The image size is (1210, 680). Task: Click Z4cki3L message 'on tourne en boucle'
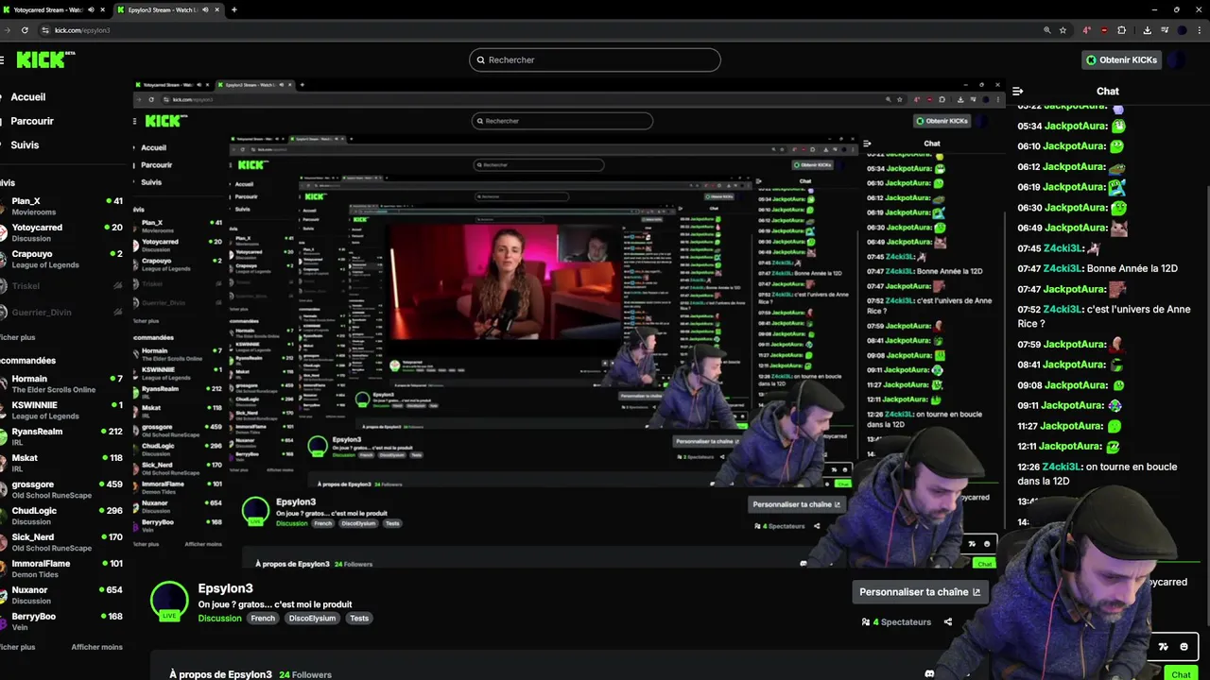(x=1098, y=473)
